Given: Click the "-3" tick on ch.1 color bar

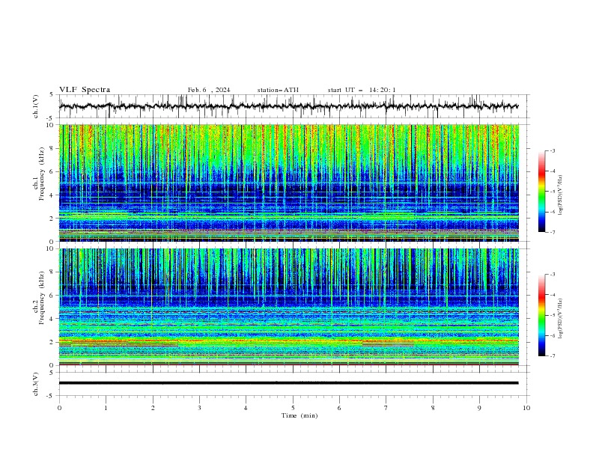Looking at the screenshot, I should coord(553,150).
